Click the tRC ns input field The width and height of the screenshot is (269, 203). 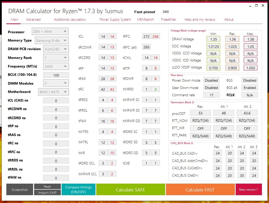point(56,144)
